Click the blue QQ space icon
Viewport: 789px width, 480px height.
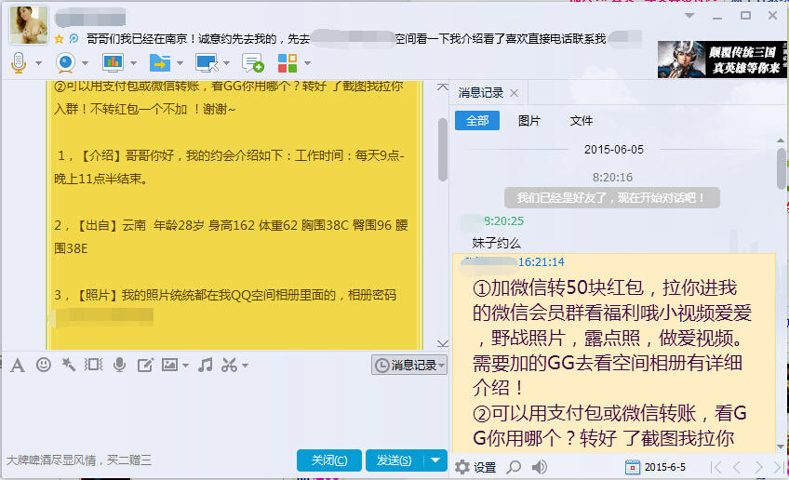click(74, 39)
